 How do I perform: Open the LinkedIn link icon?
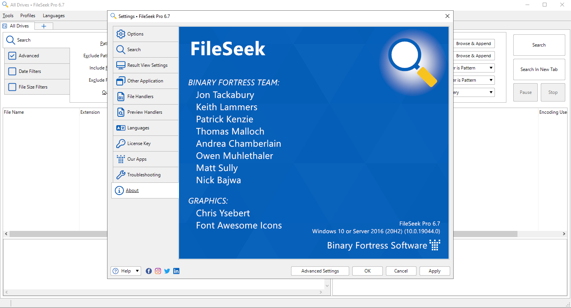tap(176, 271)
